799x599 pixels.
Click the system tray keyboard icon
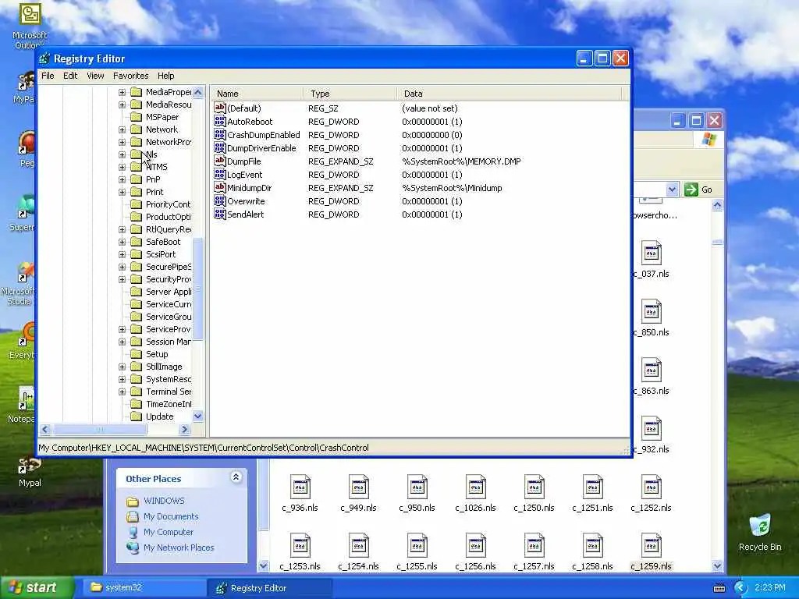pyautogui.click(x=719, y=588)
